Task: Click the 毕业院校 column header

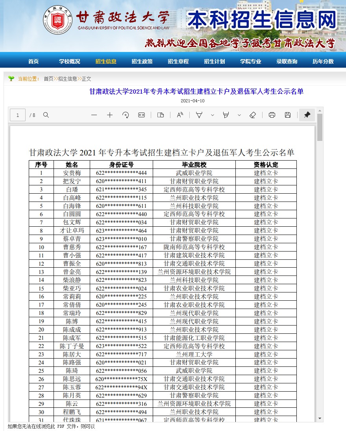Action: (x=194, y=165)
